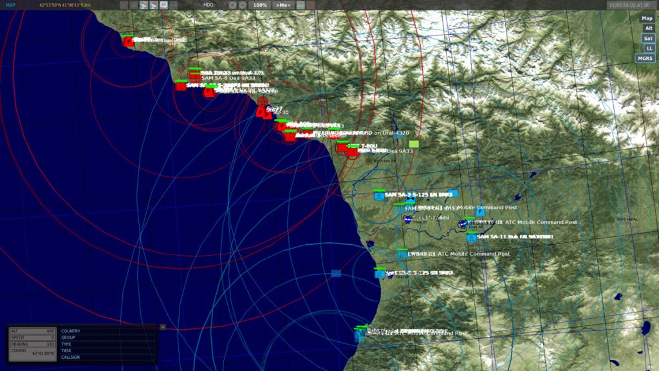Select the blue unit icon at the southern coast
659x371 pixels.
(x=359, y=334)
